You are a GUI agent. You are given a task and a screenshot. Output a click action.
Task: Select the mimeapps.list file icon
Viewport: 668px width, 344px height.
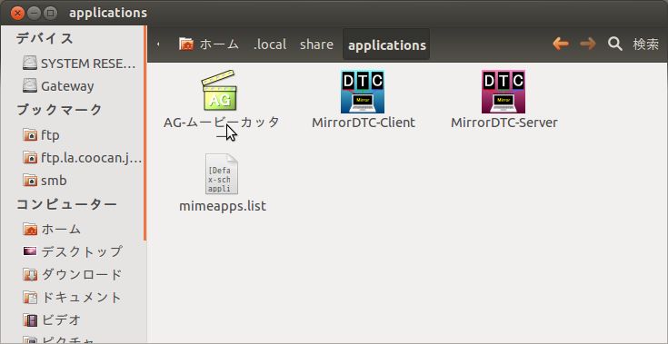pos(222,174)
